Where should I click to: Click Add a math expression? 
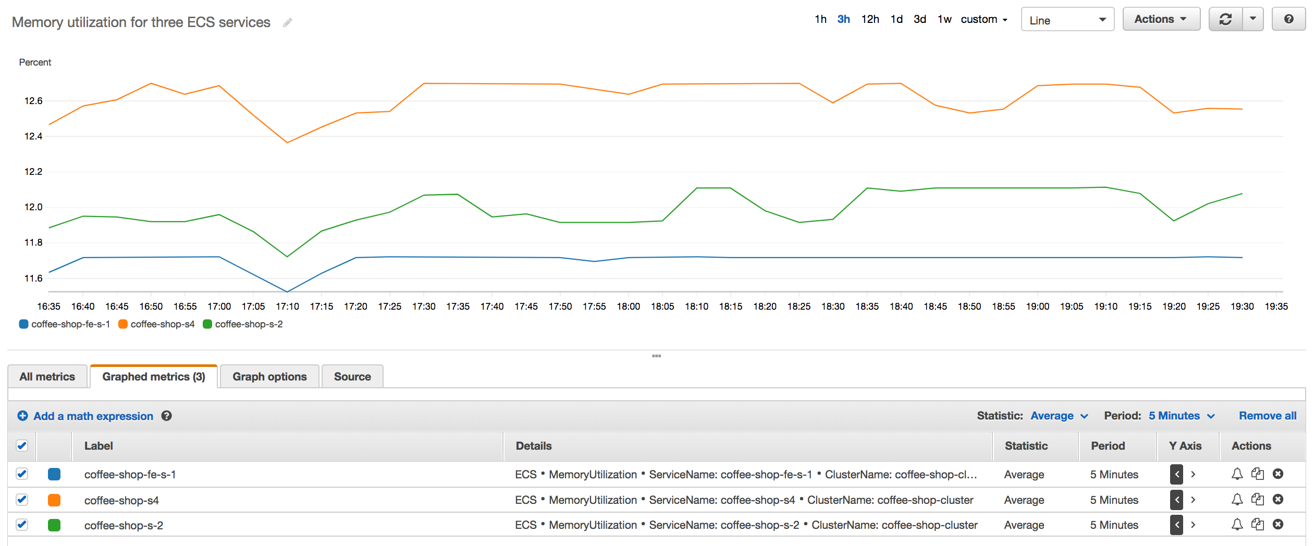click(93, 416)
